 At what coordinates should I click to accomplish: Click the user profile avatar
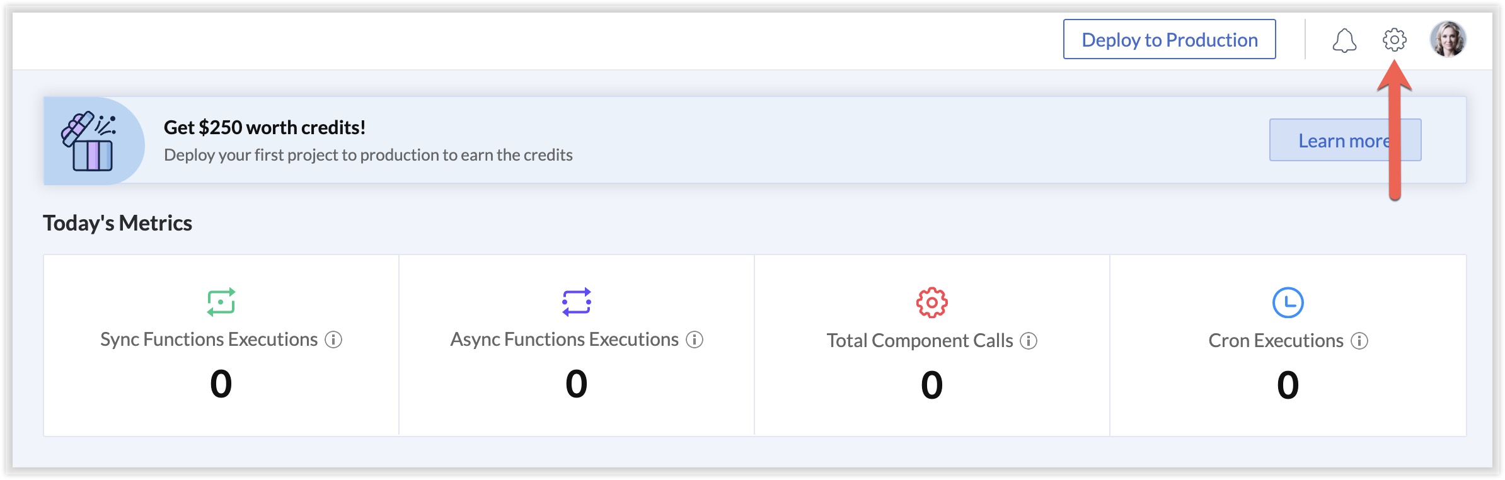[x=1448, y=39]
